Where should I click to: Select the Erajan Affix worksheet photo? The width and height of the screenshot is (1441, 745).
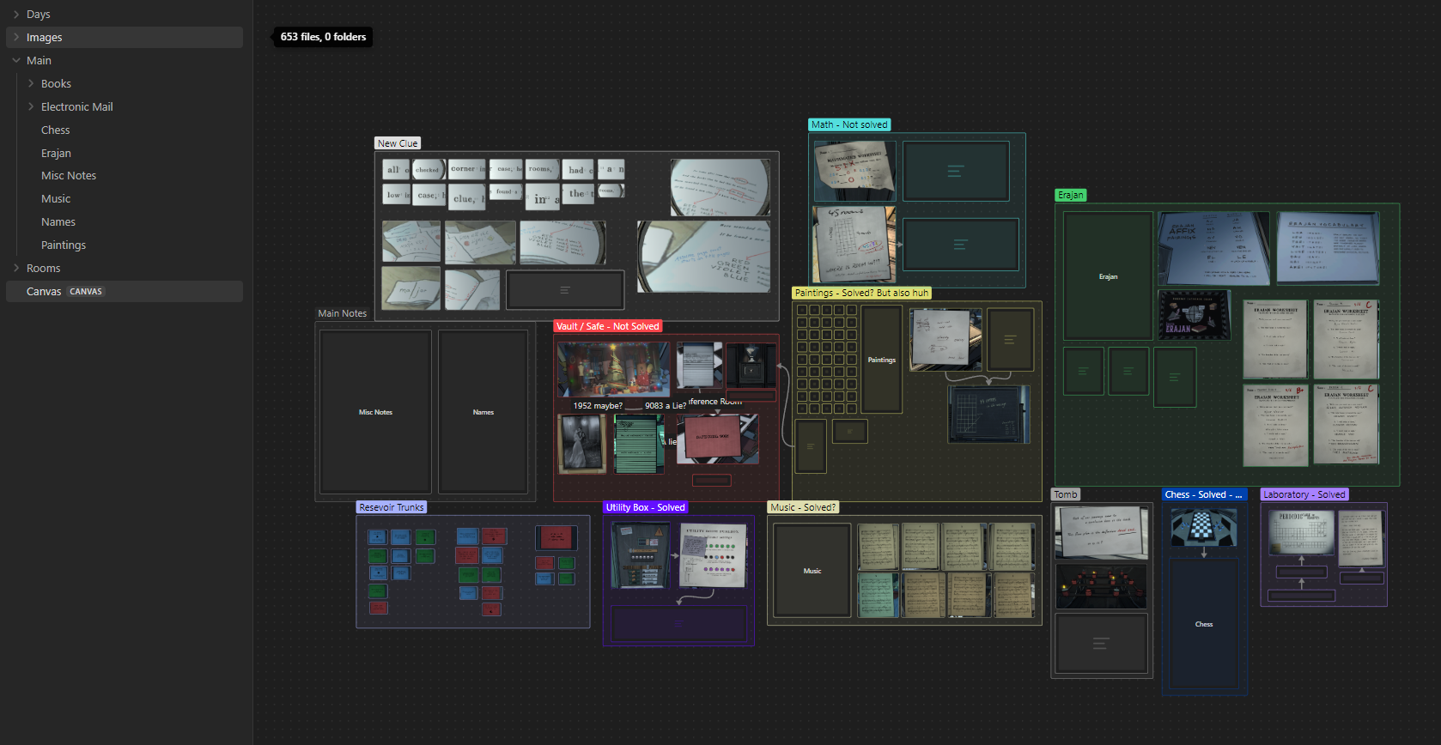pos(1213,249)
